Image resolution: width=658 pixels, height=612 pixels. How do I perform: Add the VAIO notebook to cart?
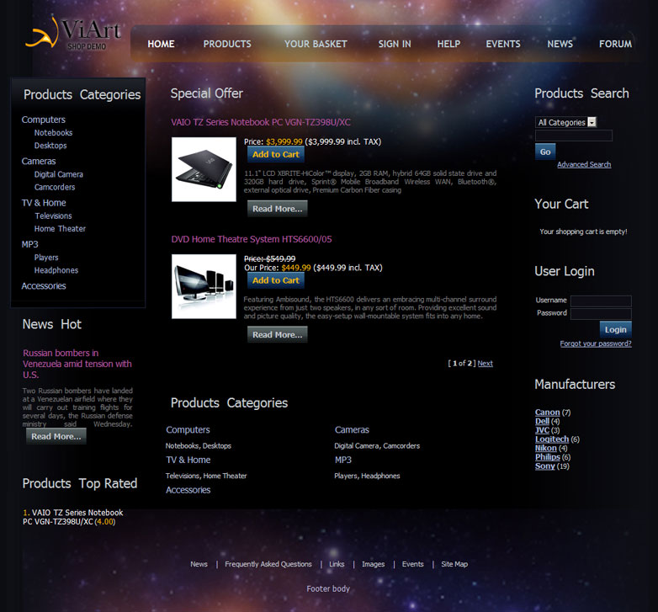(x=276, y=154)
